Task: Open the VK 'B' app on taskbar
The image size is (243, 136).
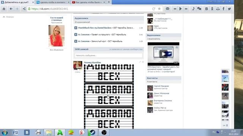Action: click(x=27, y=133)
